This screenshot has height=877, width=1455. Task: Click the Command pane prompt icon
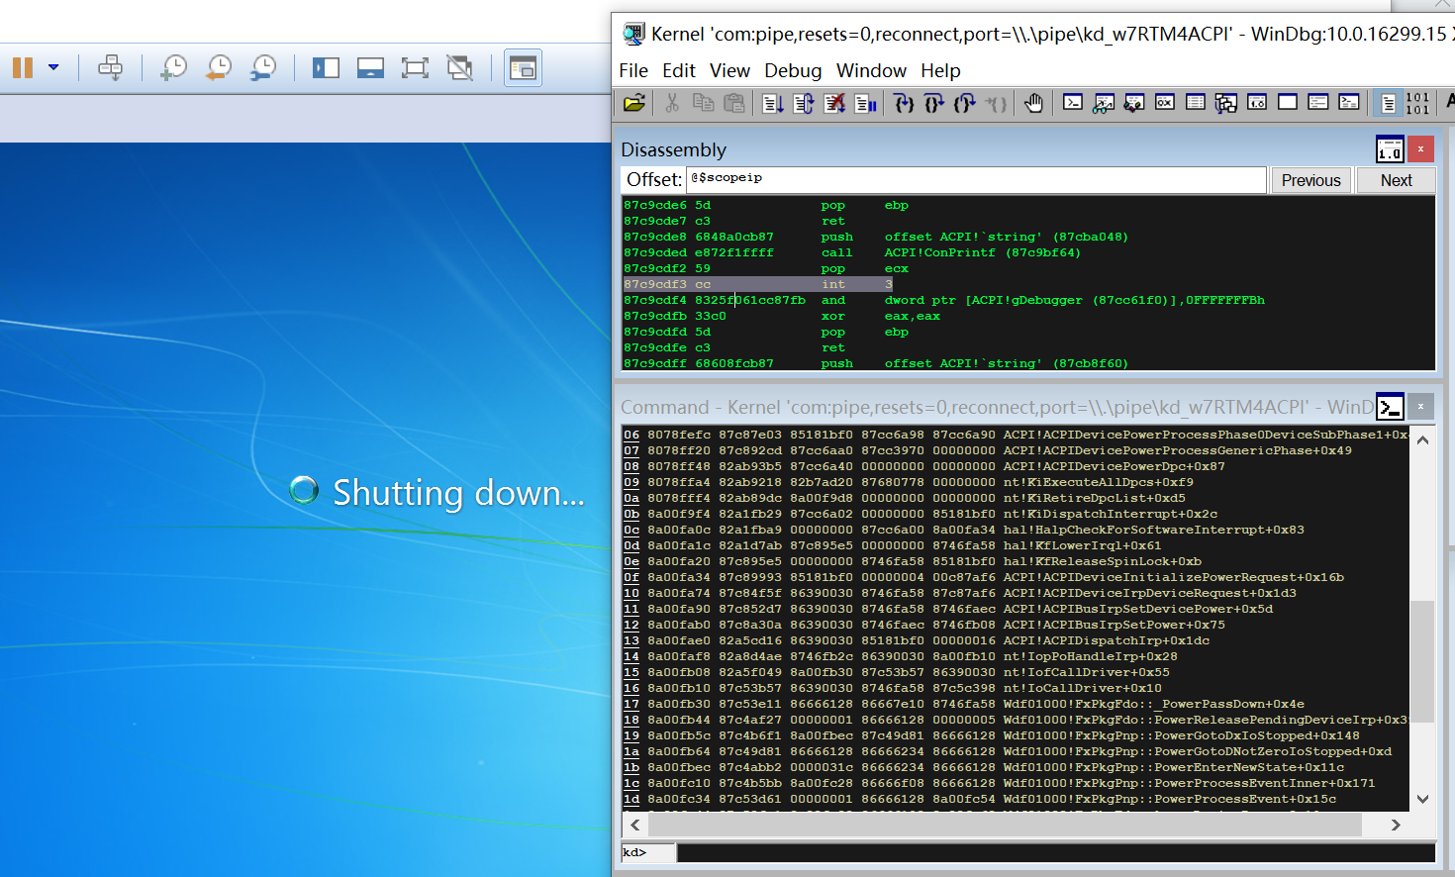click(1390, 407)
